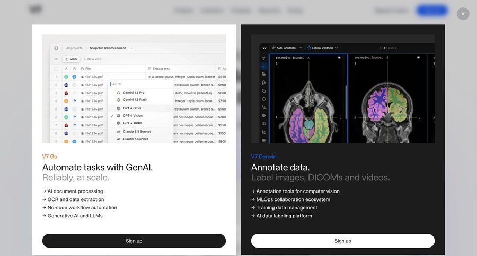The width and height of the screenshot is (477, 256).
Task: Choose Claude 3 Sonnet from the model list
Action: [x=135, y=139]
